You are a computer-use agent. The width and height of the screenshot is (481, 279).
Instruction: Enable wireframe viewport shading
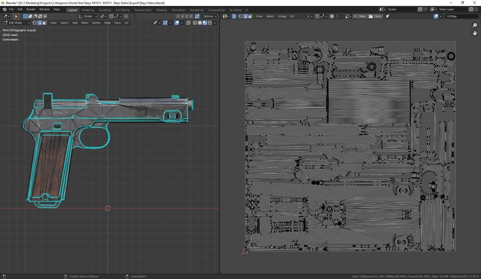coord(195,23)
